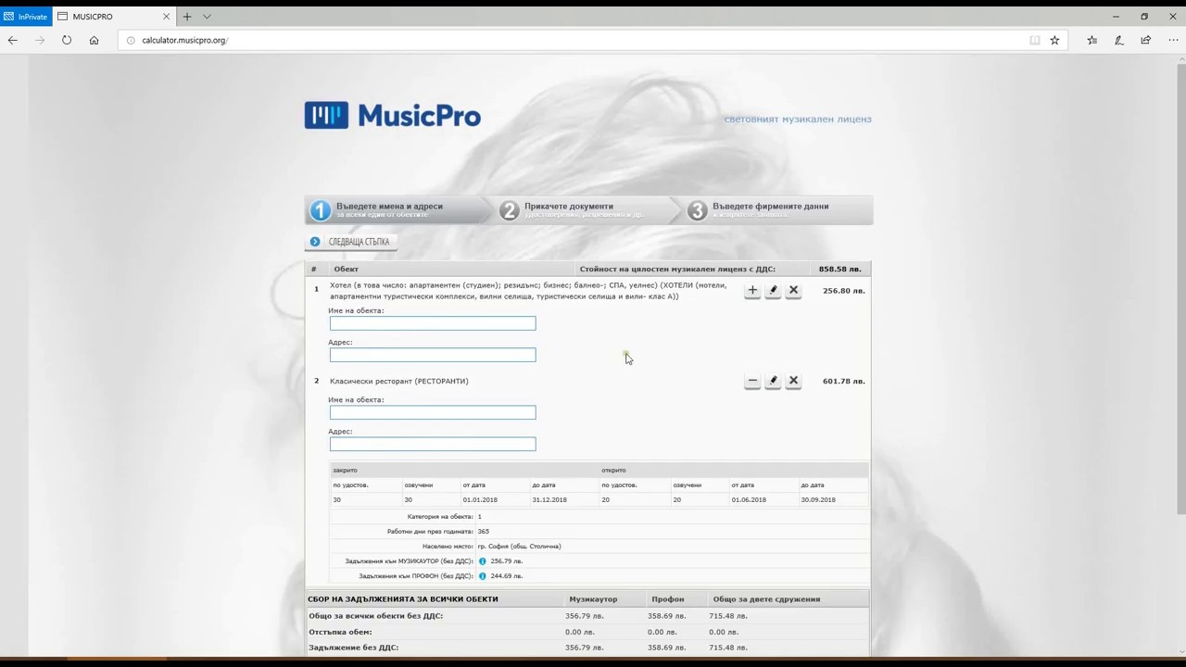Open tab preview dropdown
The image size is (1186, 667).
[x=207, y=17]
